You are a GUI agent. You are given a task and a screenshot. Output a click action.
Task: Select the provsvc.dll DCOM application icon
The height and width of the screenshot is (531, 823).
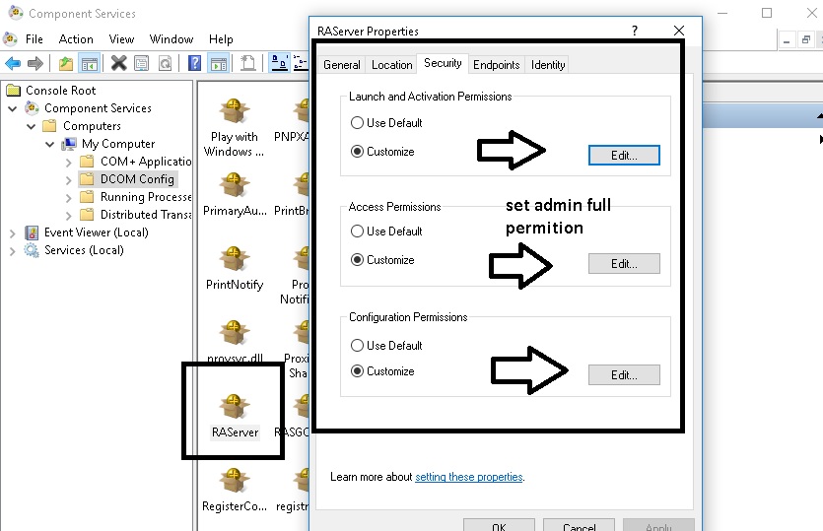(x=235, y=342)
